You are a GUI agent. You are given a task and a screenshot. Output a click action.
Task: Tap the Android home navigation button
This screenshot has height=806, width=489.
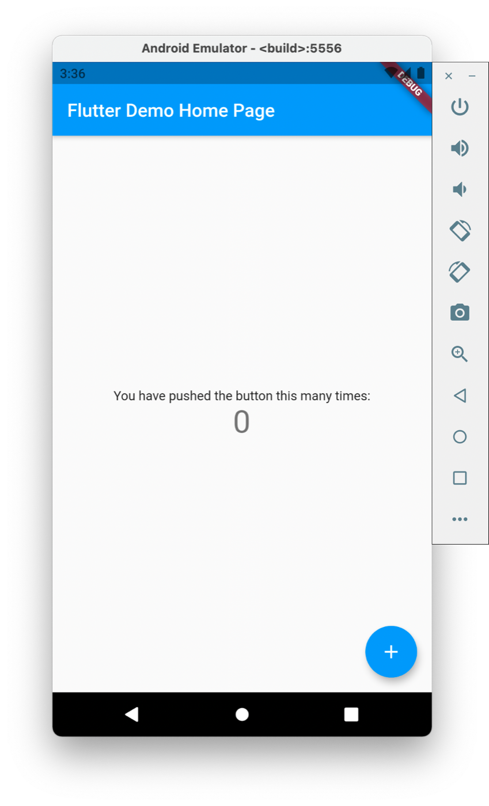click(242, 714)
